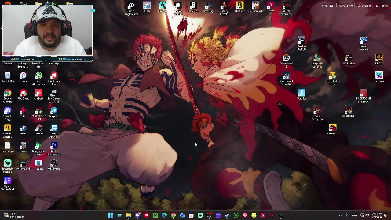Viewport: 391px width, 220px height.
Task: Open the Fall Guys shortcut
Action: 379,77
